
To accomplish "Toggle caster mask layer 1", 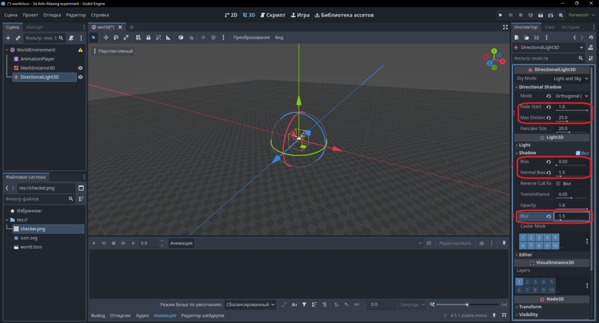I will 522,237.
